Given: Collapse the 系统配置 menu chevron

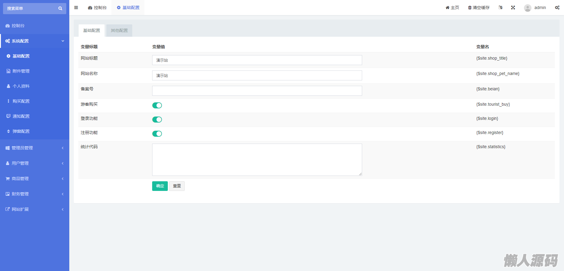Looking at the screenshot, I should click(x=63, y=41).
